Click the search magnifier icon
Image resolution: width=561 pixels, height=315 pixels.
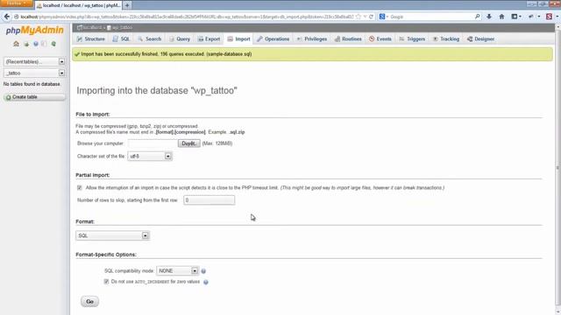coord(477,17)
